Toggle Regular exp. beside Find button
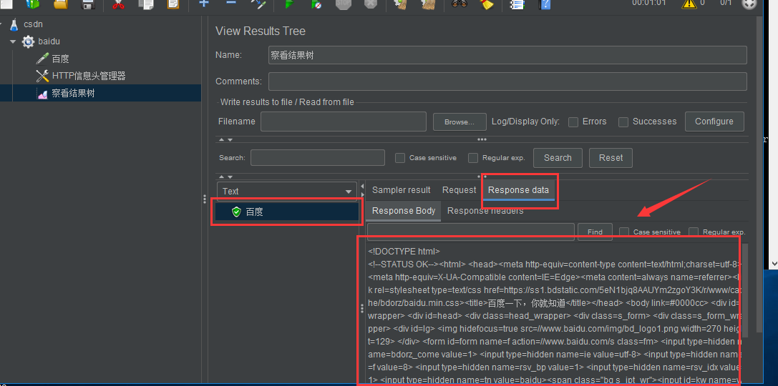This screenshot has height=386, width=778. tap(694, 232)
